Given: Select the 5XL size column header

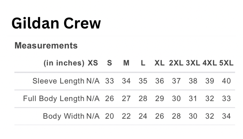Looking at the screenshot, I should pyautogui.click(x=226, y=63).
